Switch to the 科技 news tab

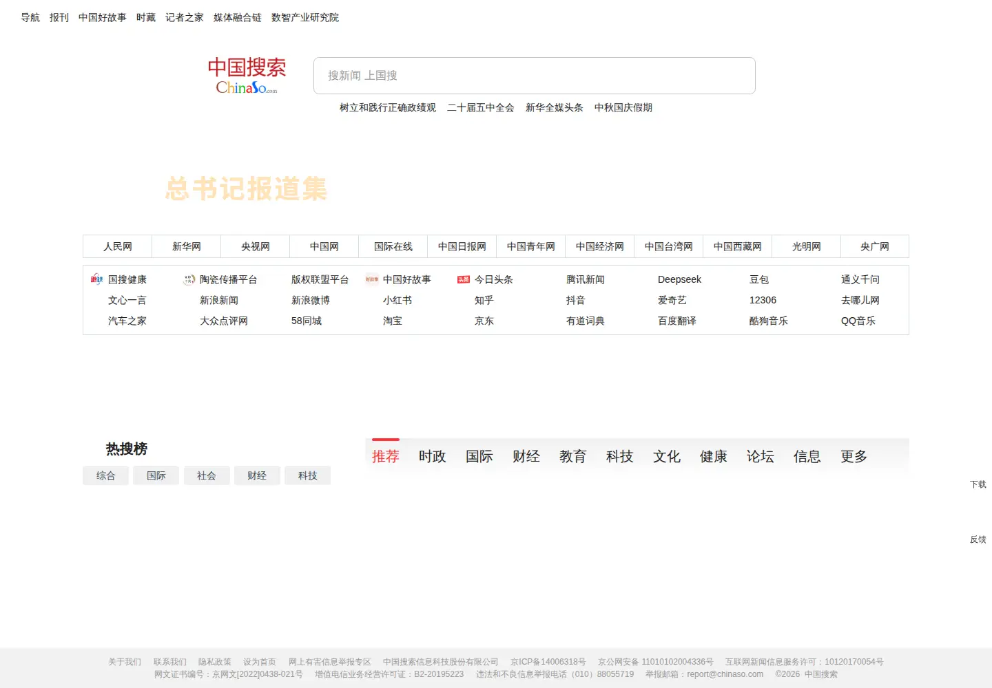pos(620,456)
